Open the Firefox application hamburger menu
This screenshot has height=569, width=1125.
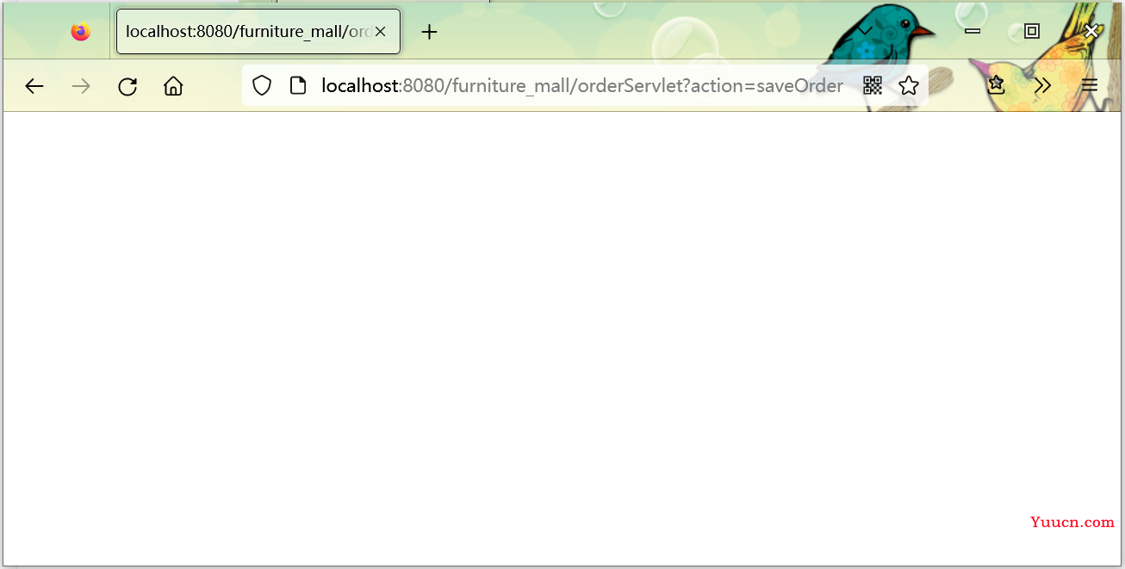click(1090, 85)
